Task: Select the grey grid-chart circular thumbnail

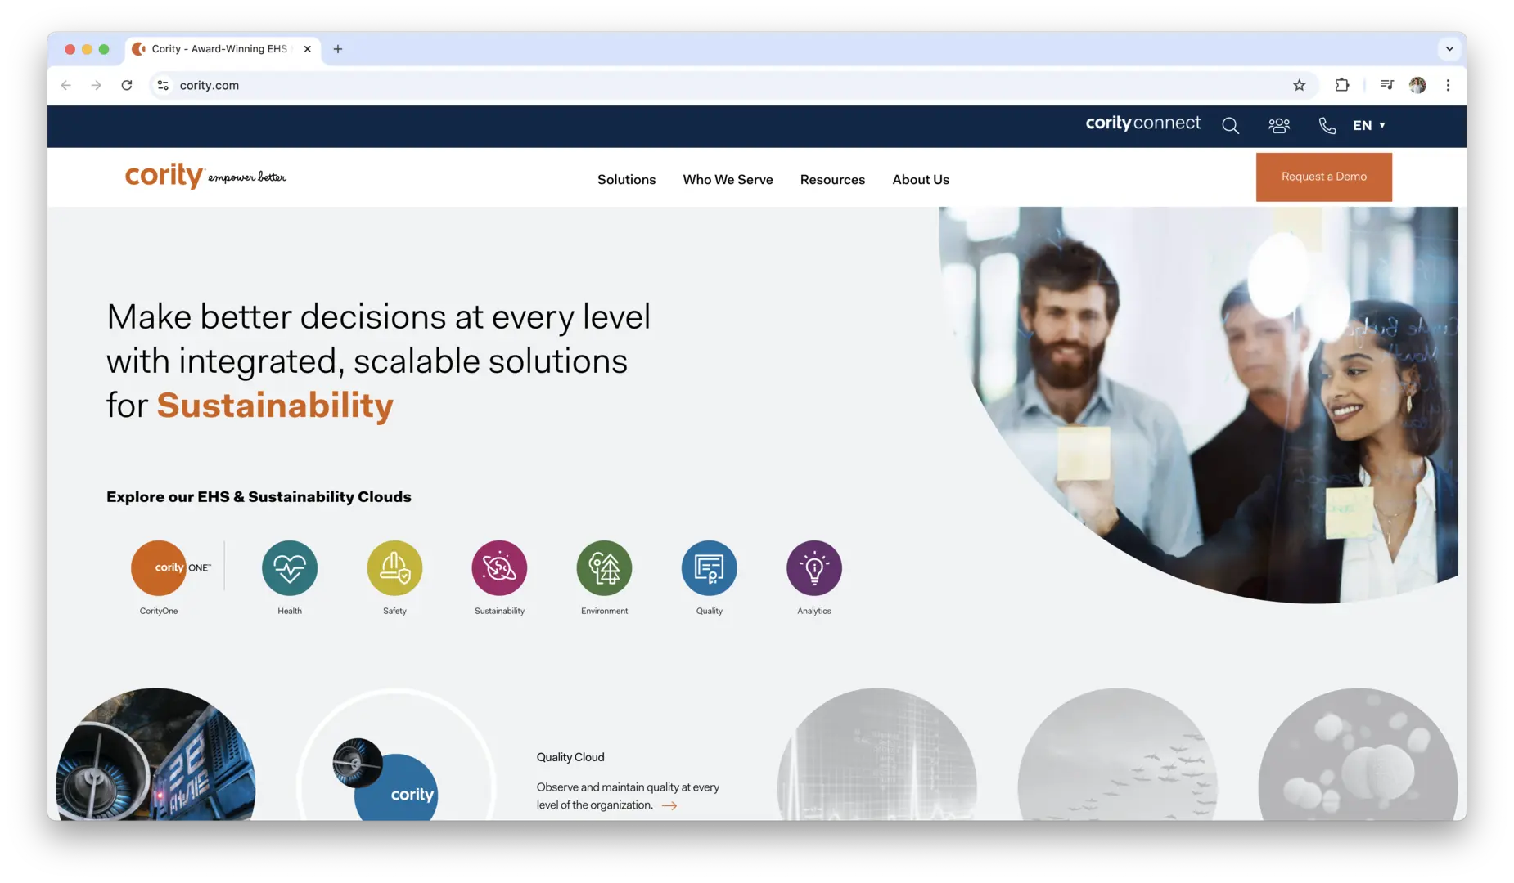Action: coord(876,754)
